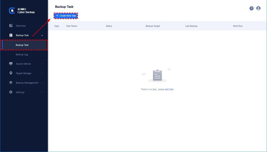Open help via the question mark icon
This screenshot has height=152, width=267.
point(251,8)
